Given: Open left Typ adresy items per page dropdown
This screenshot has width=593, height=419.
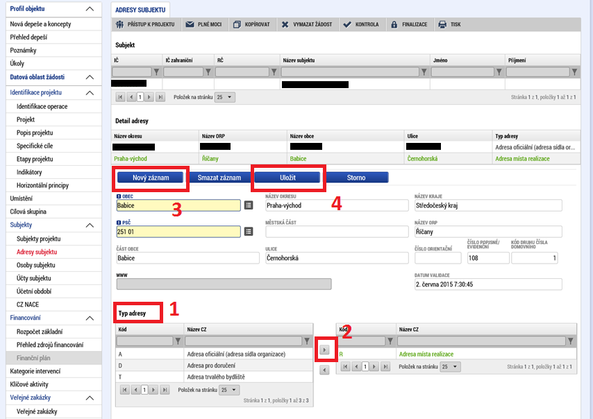Looking at the screenshot, I should coord(229,390).
